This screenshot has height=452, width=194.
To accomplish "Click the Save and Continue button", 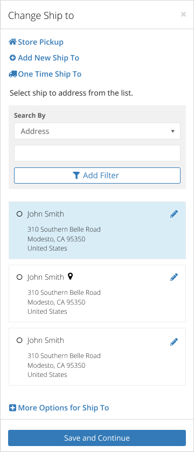I will click(x=97, y=438).
